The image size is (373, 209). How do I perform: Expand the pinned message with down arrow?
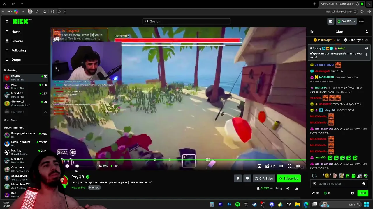click(x=367, y=55)
